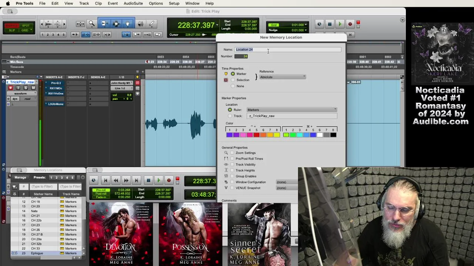This screenshot has height=266, width=474.
Task: Select the Selection time property radio
Action: click(x=233, y=80)
